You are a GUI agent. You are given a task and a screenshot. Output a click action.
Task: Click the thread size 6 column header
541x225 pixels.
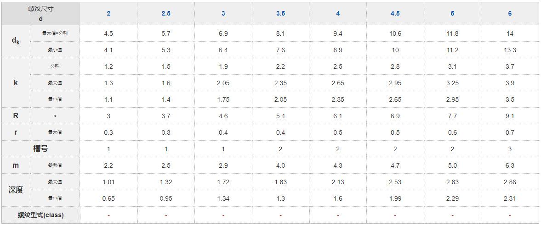(x=510, y=14)
